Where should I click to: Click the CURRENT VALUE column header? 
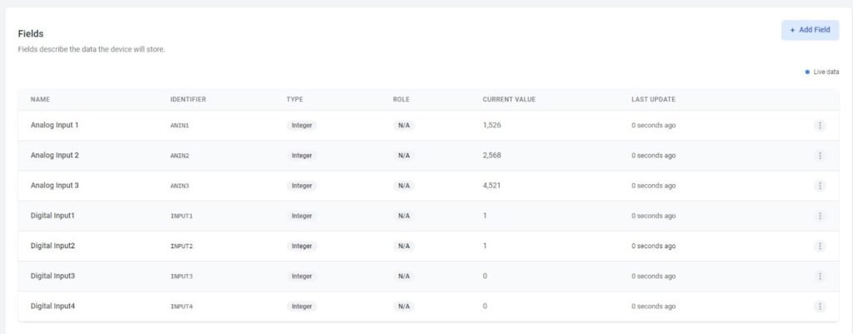point(508,100)
